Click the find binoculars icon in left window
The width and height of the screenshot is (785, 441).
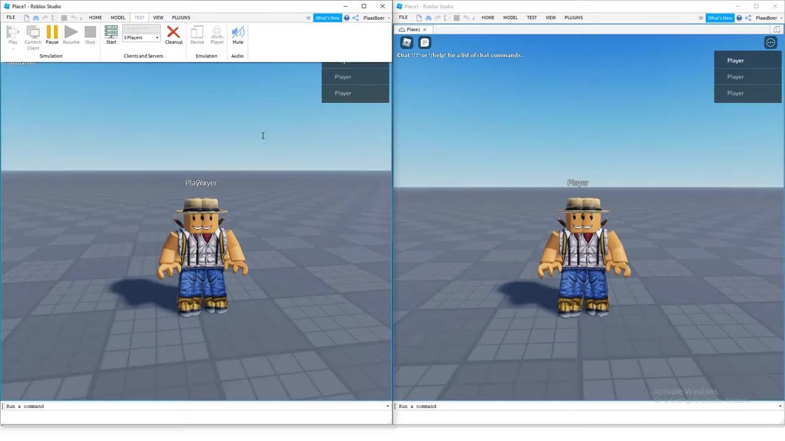pos(36,18)
